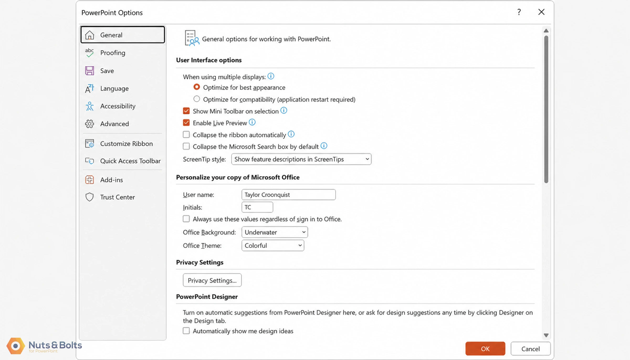Click the Accessibility figure icon
The height and width of the screenshot is (360, 630).
pos(90,106)
